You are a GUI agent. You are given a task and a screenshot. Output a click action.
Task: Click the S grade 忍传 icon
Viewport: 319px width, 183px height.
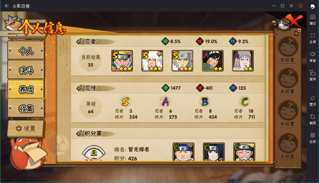coord(125,102)
